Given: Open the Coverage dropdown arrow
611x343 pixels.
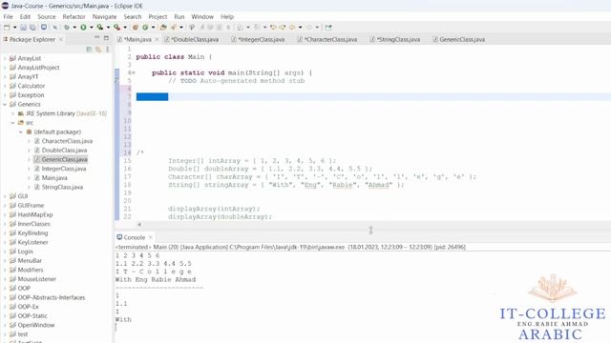Looking at the screenshot, I should [108, 28].
